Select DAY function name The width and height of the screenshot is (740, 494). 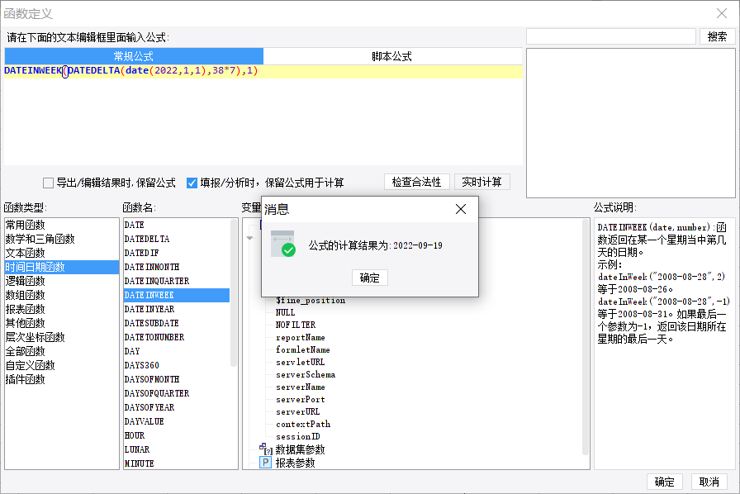coord(177,351)
